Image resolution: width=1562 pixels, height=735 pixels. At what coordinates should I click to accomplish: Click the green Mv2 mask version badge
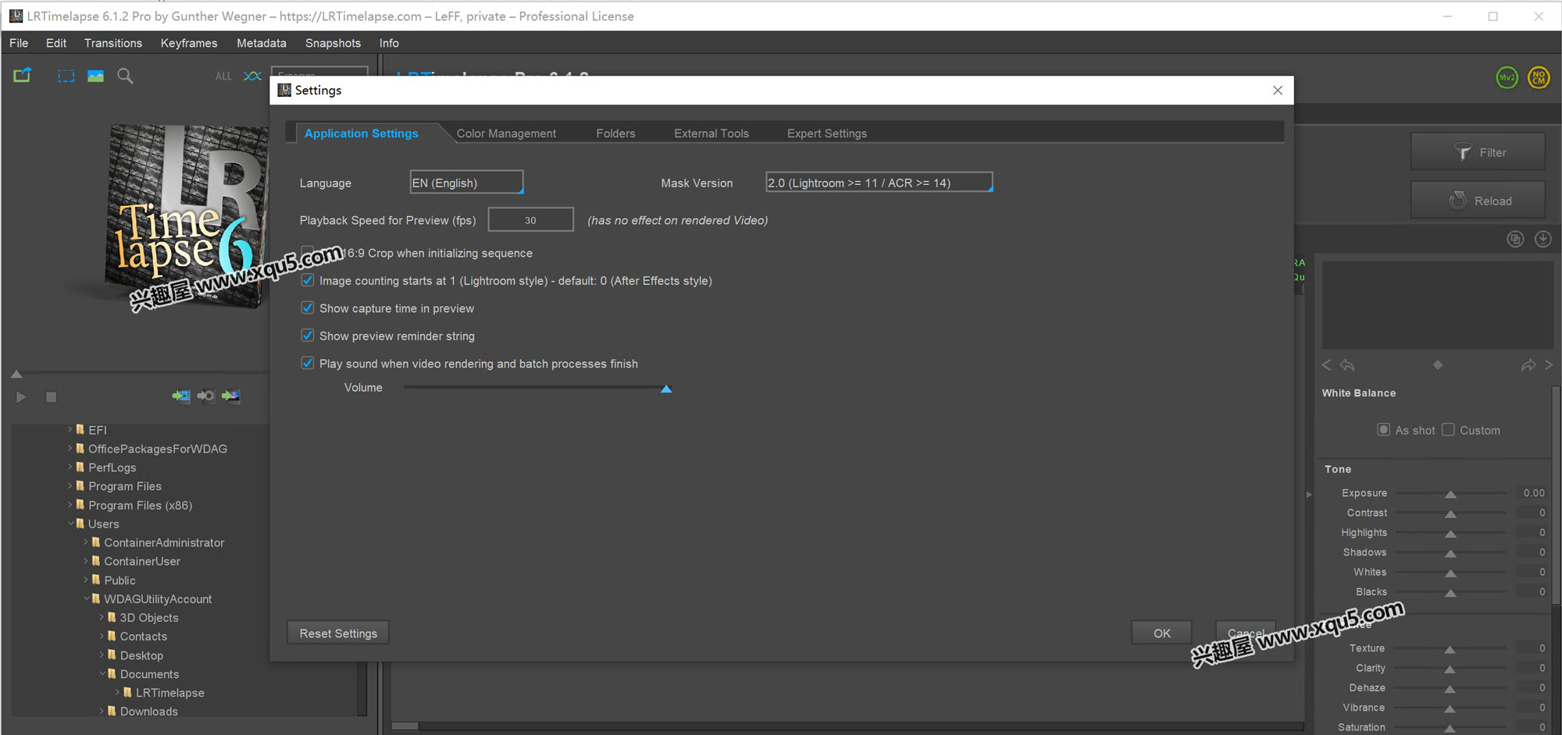(1507, 77)
